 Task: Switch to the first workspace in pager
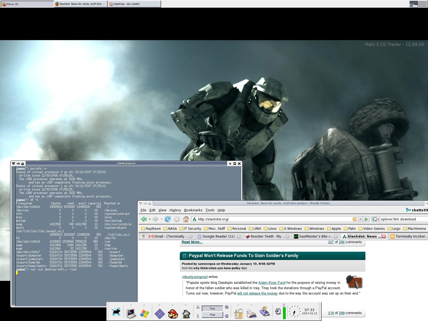pyautogui.click(x=414, y=4)
